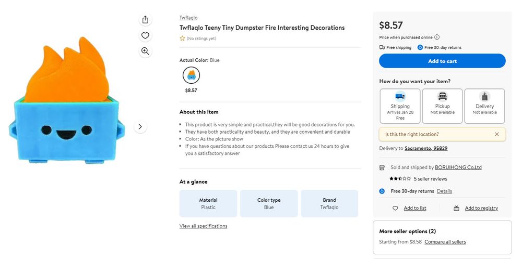Open seller BORUIHONG Co.Ltd link

458,167
